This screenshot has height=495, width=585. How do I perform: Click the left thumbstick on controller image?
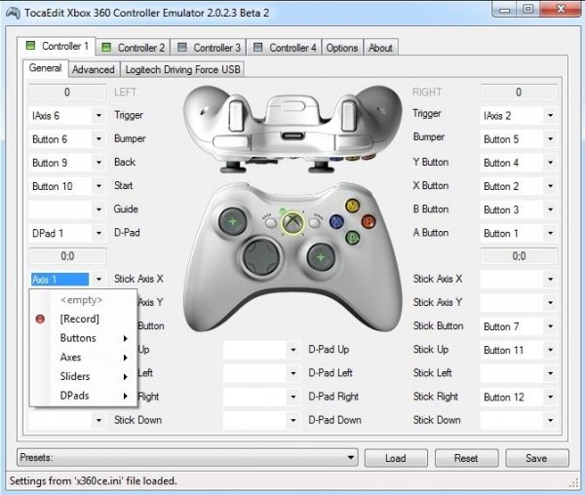point(232,222)
